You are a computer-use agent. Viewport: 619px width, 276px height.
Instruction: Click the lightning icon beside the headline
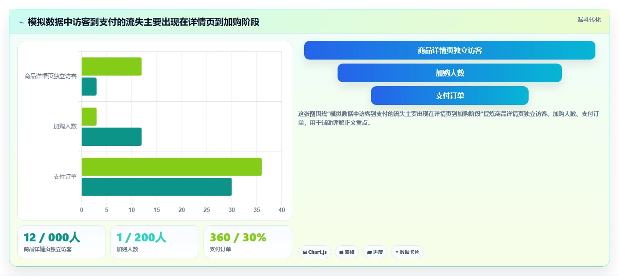(21, 22)
